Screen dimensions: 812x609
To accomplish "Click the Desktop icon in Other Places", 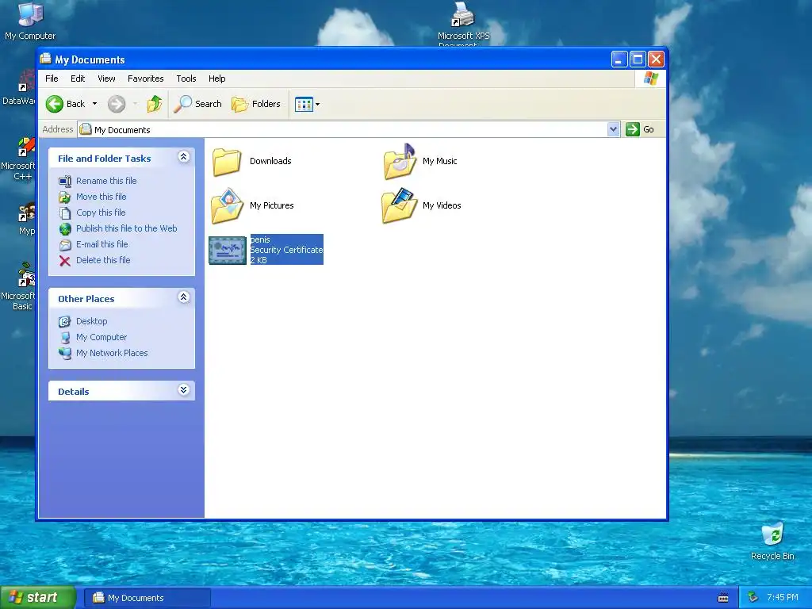I will pos(64,322).
